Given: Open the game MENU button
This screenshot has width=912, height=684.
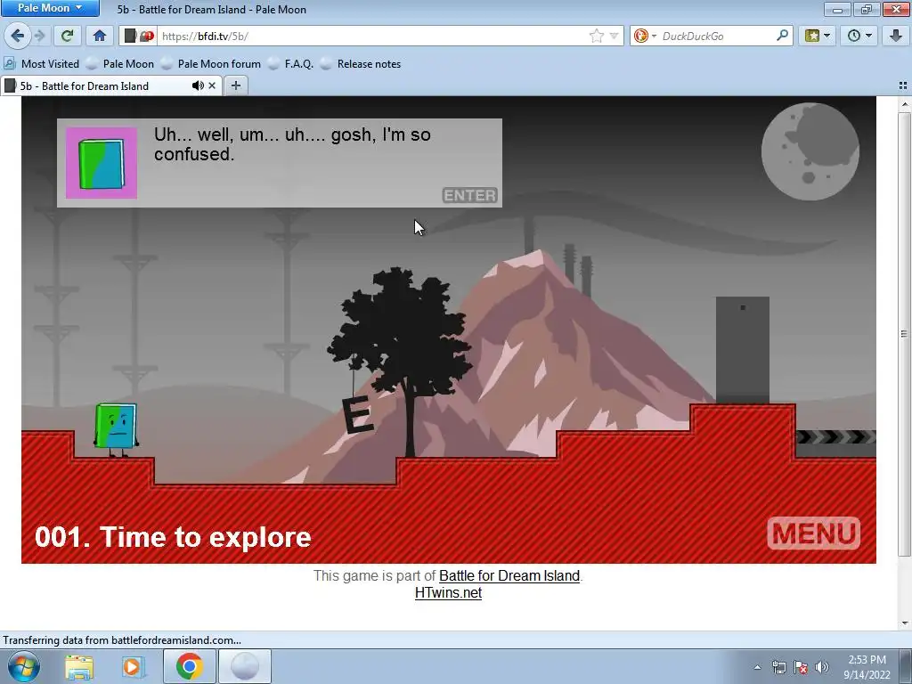Looking at the screenshot, I should coord(813,533).
